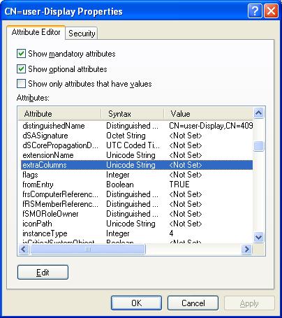
Task: Click the CN=user-Display,CN=409 value cell
Action: 211,126
